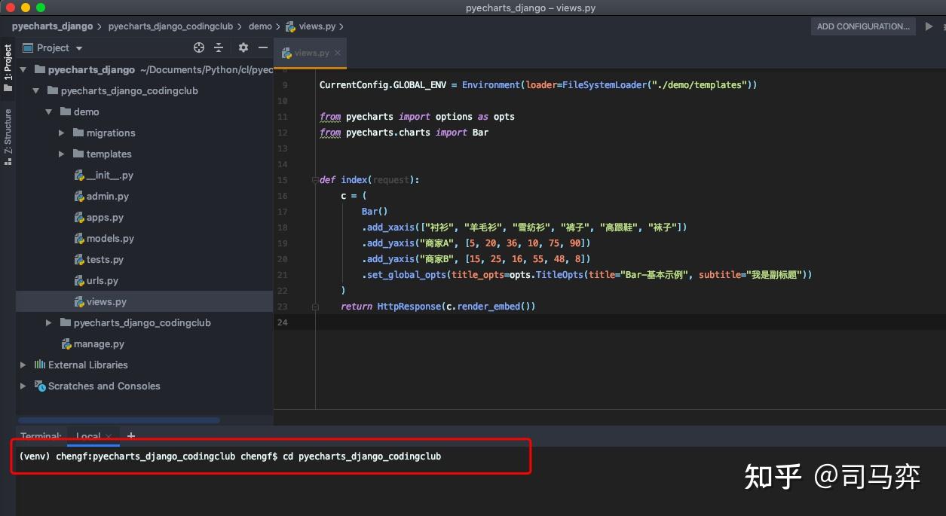This screenshot has width=946, height=516.
Task: Open urls.py in the project tree
Action: pyautogui.click(x=102, y=280)
